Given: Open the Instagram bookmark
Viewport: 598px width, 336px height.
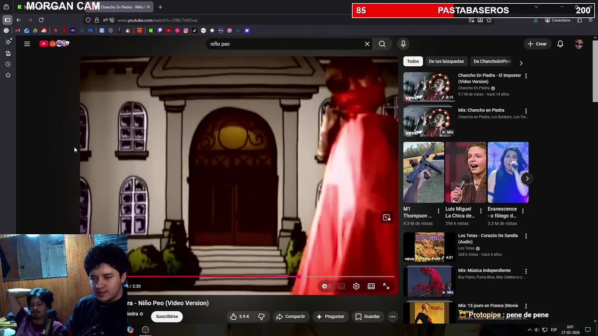Looking at the screenshot, I should [x=186, y=30].
